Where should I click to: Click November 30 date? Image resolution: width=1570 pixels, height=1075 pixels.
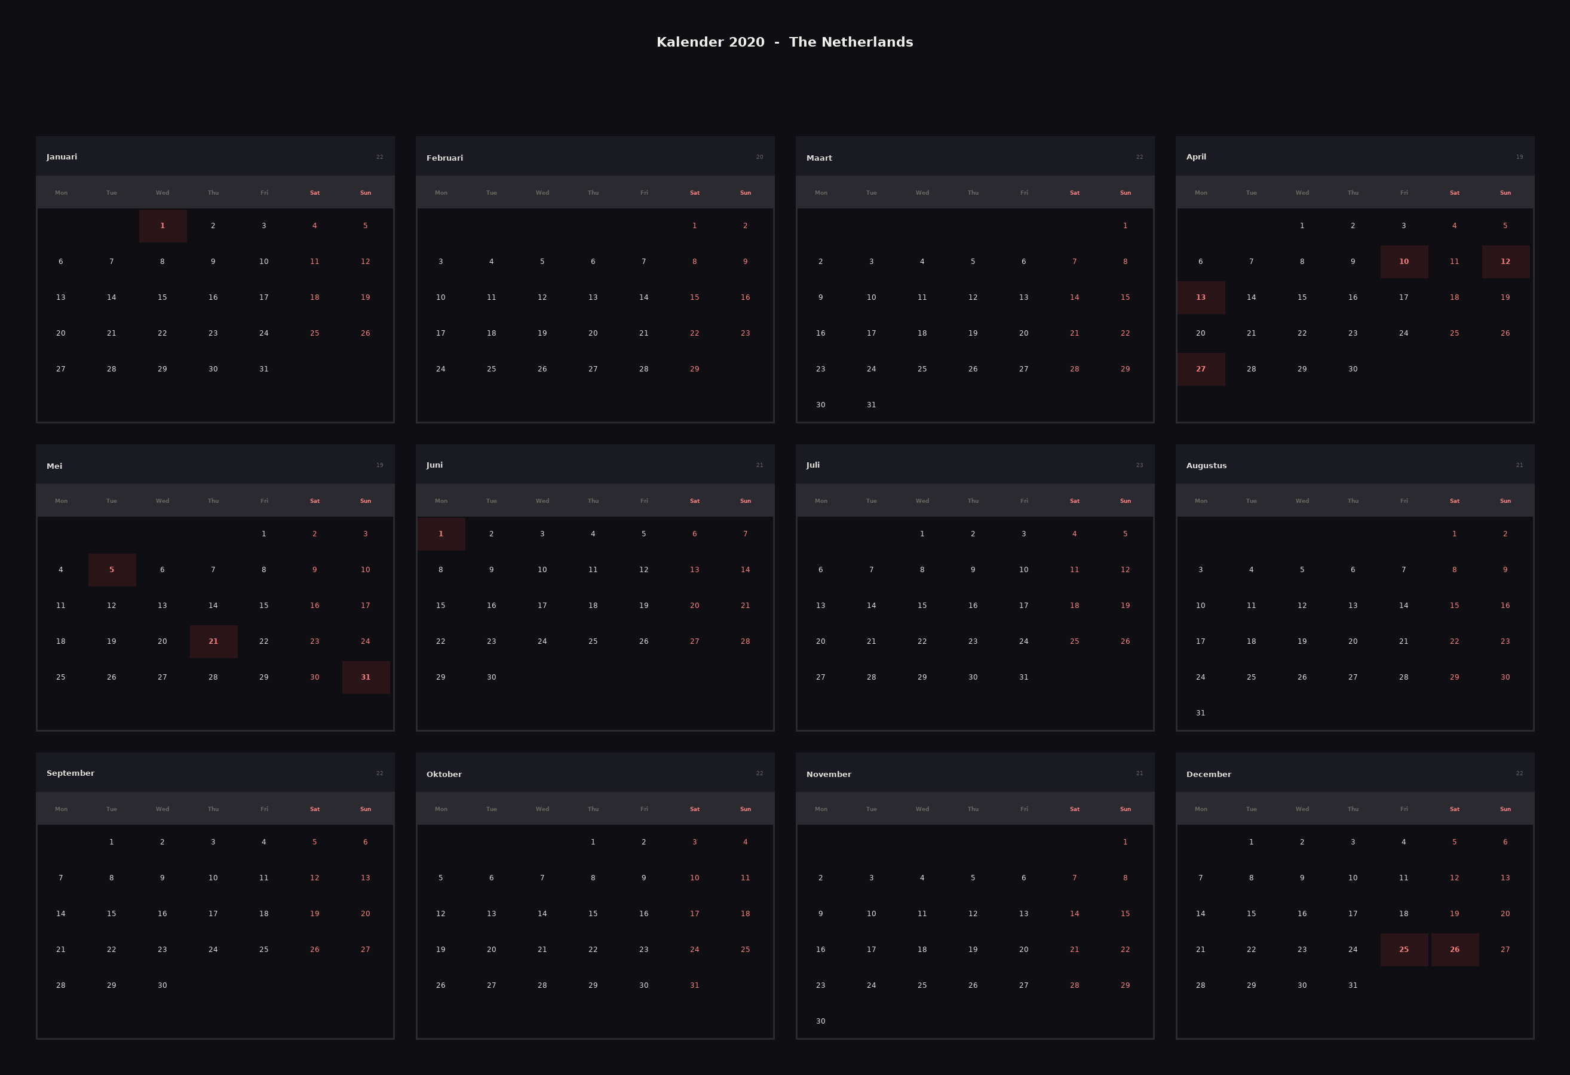[821, 1021]
